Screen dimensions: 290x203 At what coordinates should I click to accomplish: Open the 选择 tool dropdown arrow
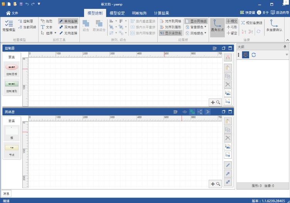[55, 33]
